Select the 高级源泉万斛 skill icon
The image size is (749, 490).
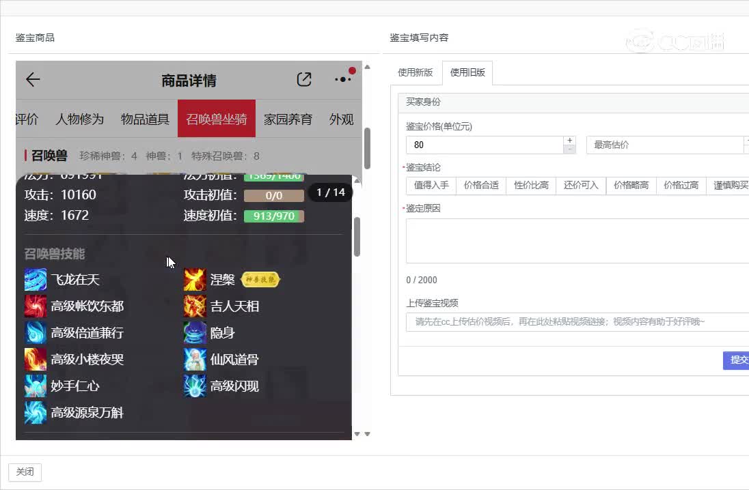[36, 413]
